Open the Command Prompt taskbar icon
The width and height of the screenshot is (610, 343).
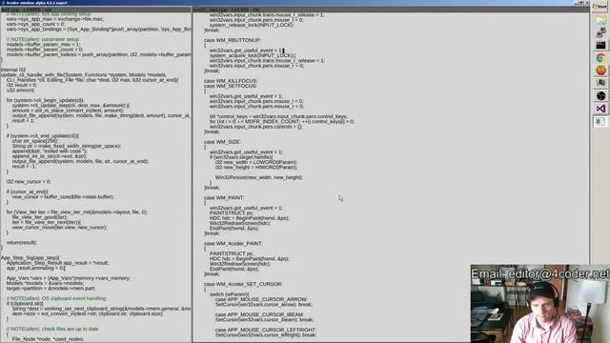[600, 46]
